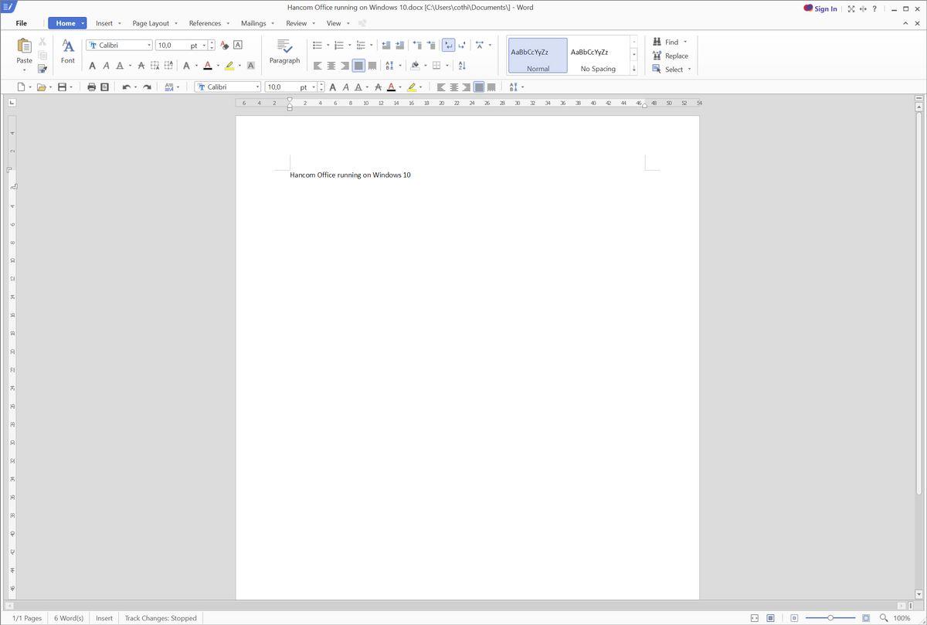Toggle show paragraph marks button in ribbon
The image size is (927, 625).
449,45
